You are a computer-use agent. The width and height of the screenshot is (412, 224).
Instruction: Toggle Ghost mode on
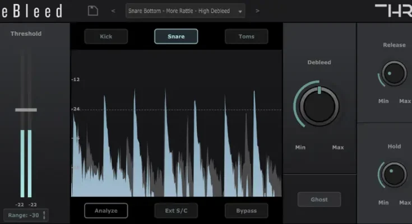pyautogui.click(x=319, y=199)
